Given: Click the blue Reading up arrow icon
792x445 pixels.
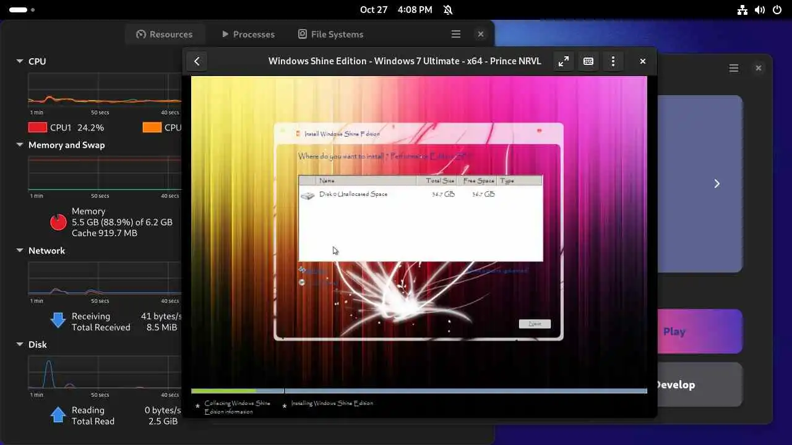Looking at the screenshot, I should 58,414.
